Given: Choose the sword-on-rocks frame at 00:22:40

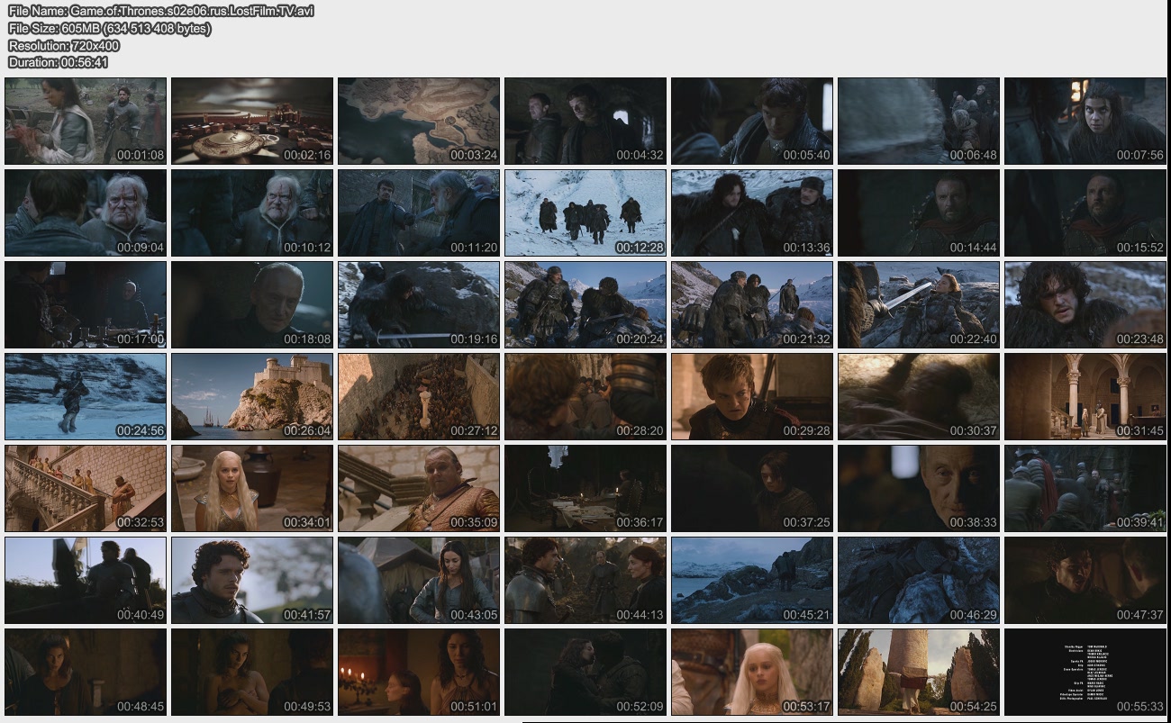Looking at the screenshot, I should pyautogui.click(x=919, y=305).
